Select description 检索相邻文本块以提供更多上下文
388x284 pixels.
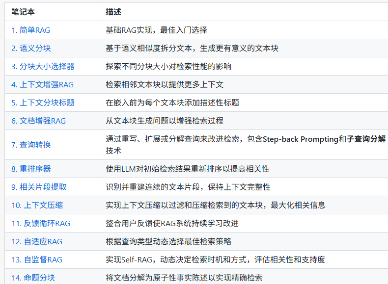click(x=165, y=84)
